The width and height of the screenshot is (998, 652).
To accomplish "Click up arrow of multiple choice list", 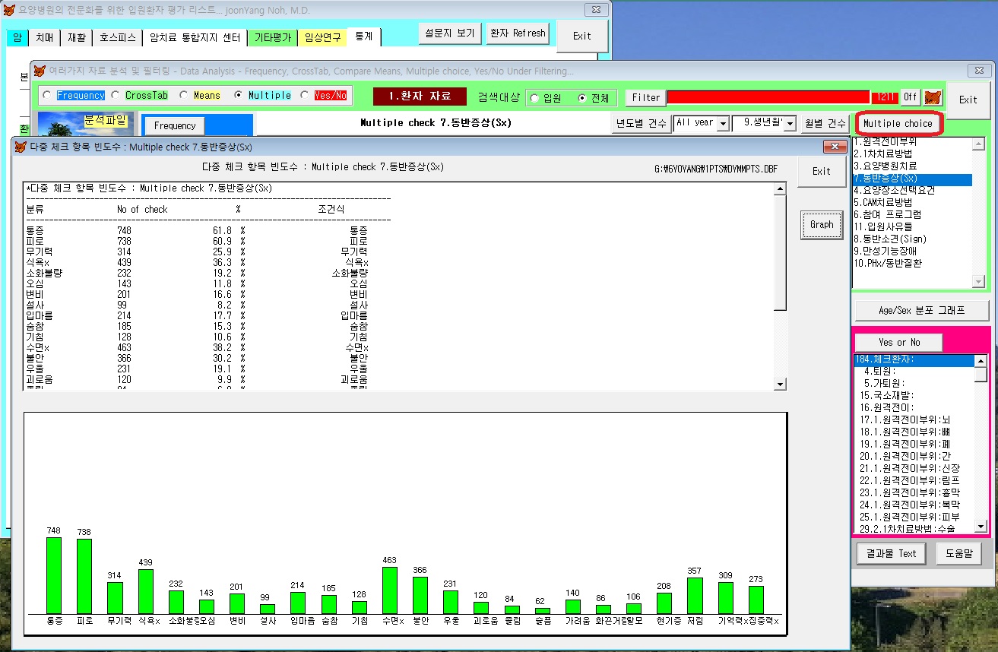I will point(978,144).
